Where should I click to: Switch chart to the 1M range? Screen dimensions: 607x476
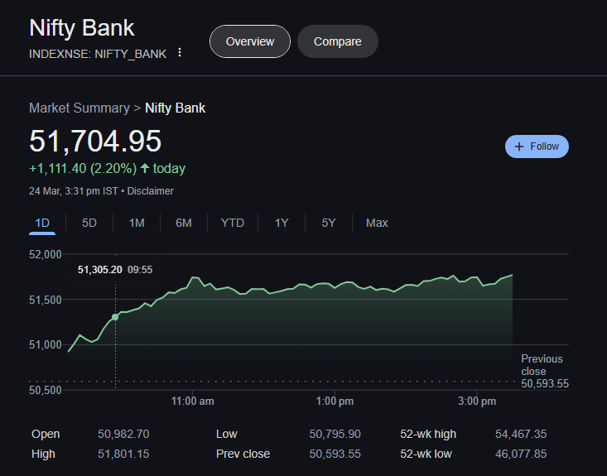coord(137,223)
